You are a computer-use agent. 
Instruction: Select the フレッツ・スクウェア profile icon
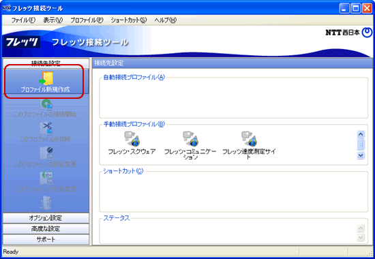pos(132,138)
